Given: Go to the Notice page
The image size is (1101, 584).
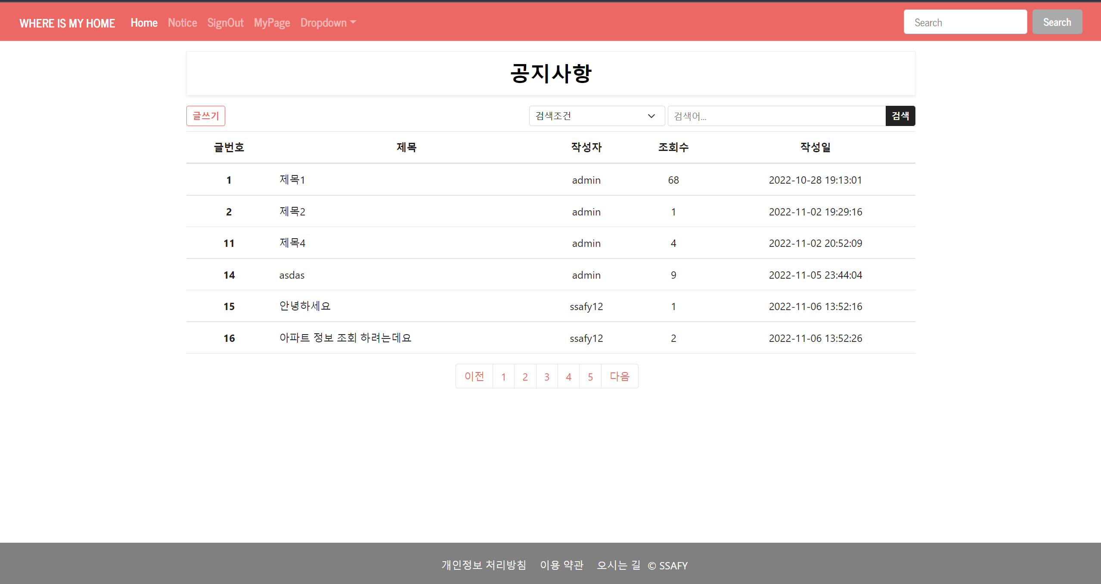Looking at the screenshot, I should (x=182, y=23).
